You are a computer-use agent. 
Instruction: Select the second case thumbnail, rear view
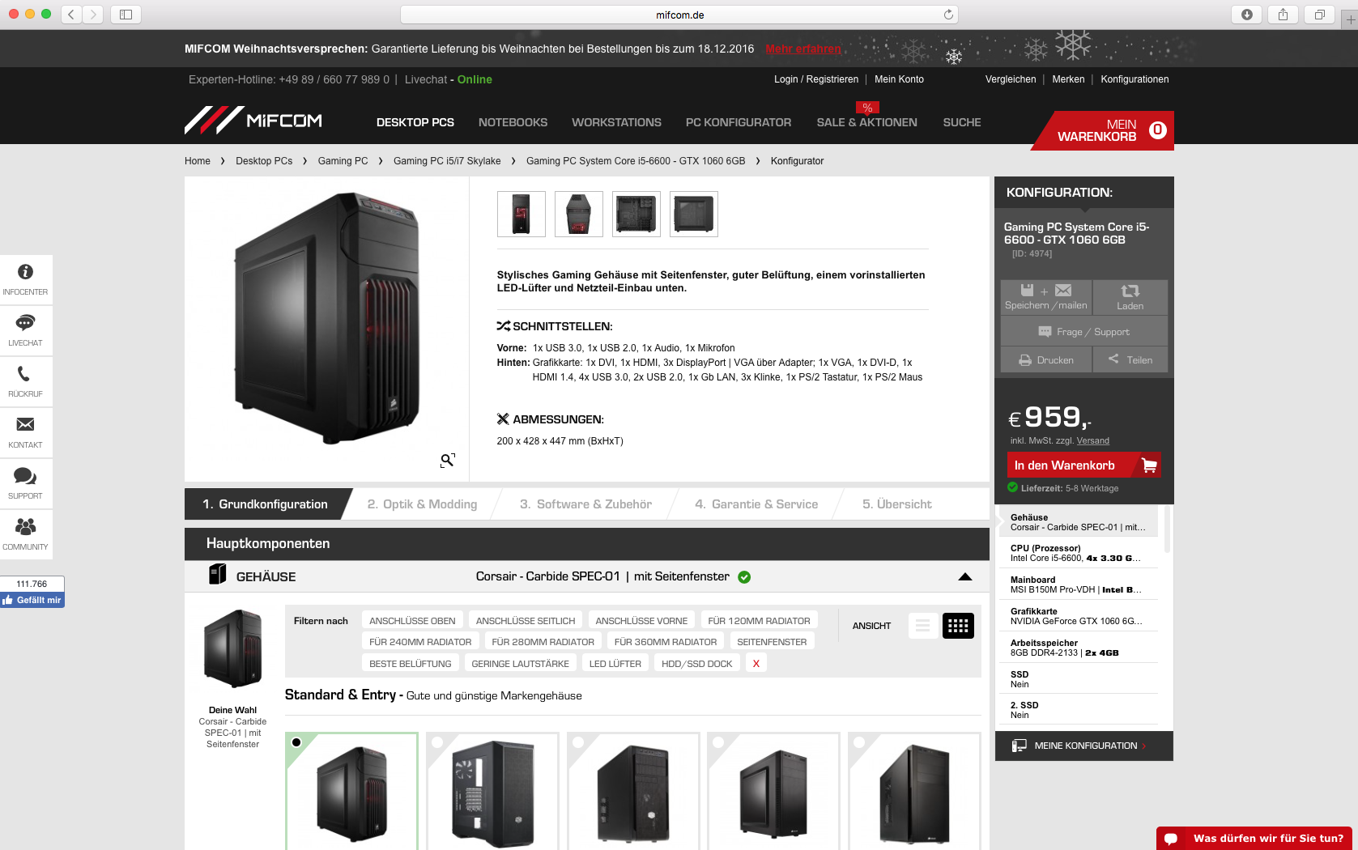pyautogui.click(x=579, y=214)
